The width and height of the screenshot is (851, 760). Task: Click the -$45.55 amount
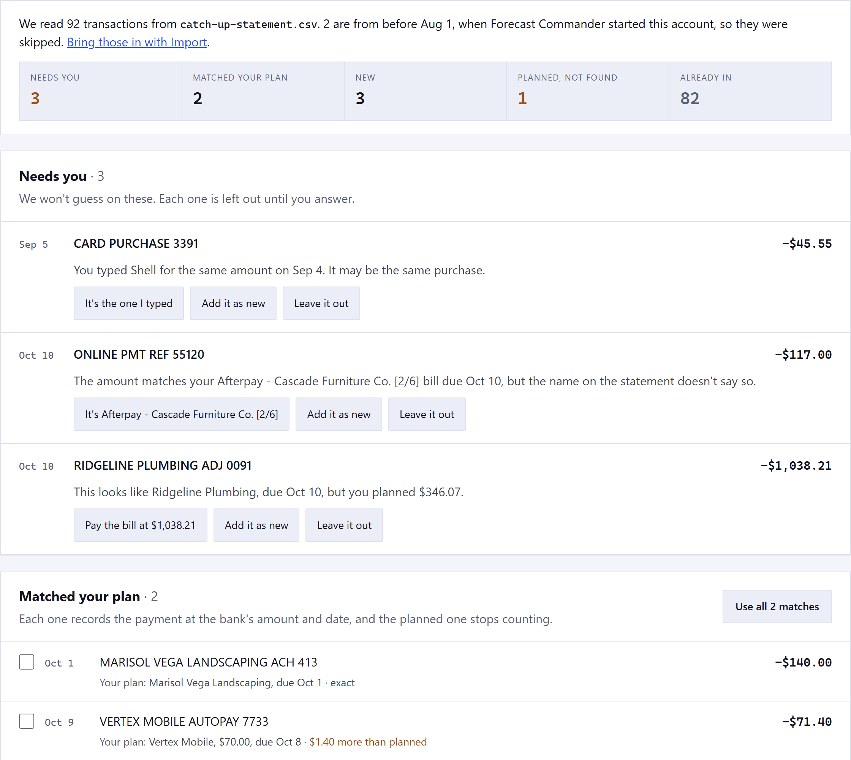coord(807,244)
